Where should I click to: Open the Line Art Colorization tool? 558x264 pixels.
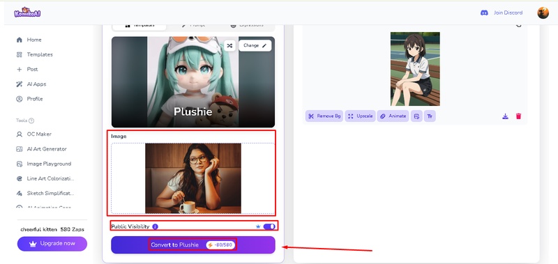tap(45, 179)
